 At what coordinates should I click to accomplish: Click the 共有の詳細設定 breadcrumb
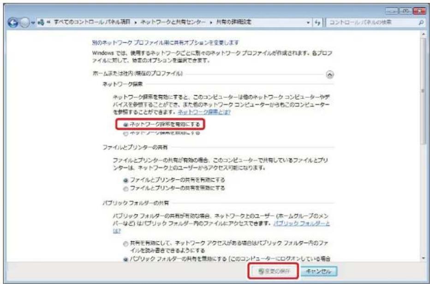point(233,22)
